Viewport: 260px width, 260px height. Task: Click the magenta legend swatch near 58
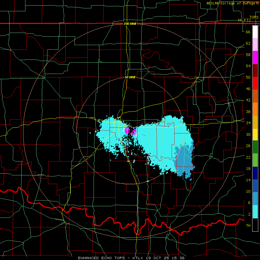tap(255, 57)
